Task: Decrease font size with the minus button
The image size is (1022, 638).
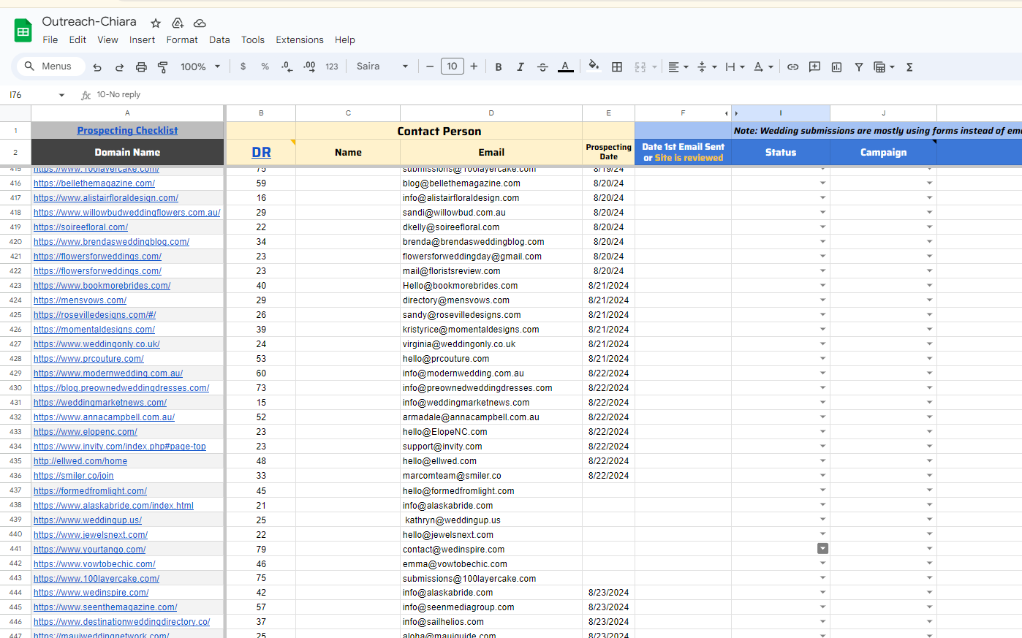Action: pyautogui.click(x=430, y=67)
